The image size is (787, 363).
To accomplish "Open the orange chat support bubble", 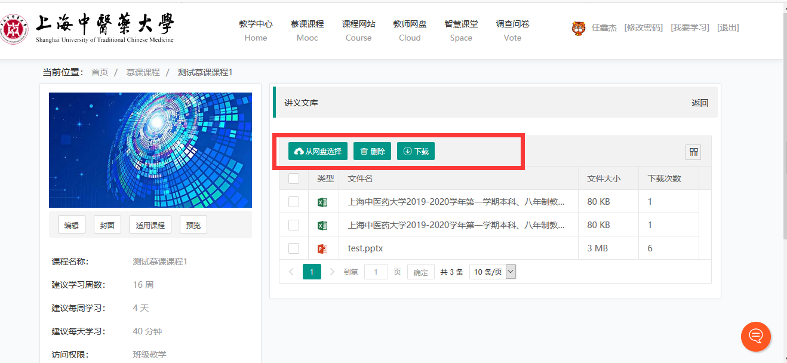I will [755, 336].
